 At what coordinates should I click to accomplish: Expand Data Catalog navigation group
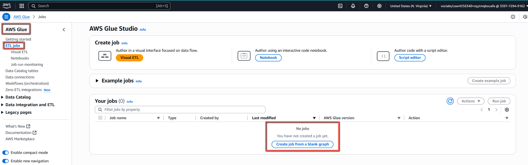pyautogui.click(x=2, y=97)
